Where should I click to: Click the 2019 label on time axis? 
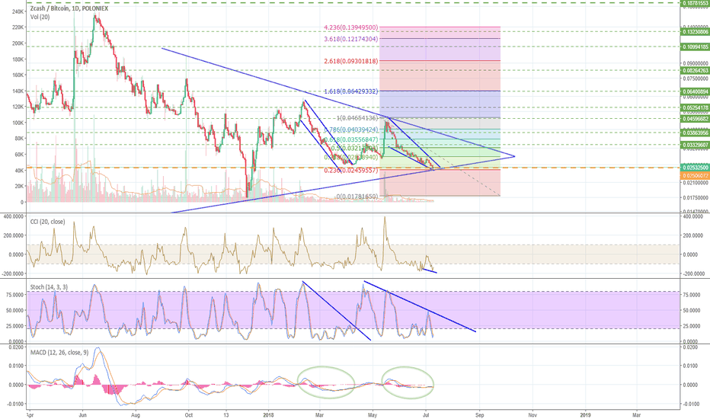(x=586, y=414)
